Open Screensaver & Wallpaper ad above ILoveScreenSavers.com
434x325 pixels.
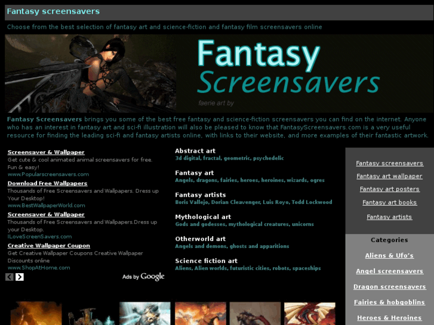(x=46, y=215)
